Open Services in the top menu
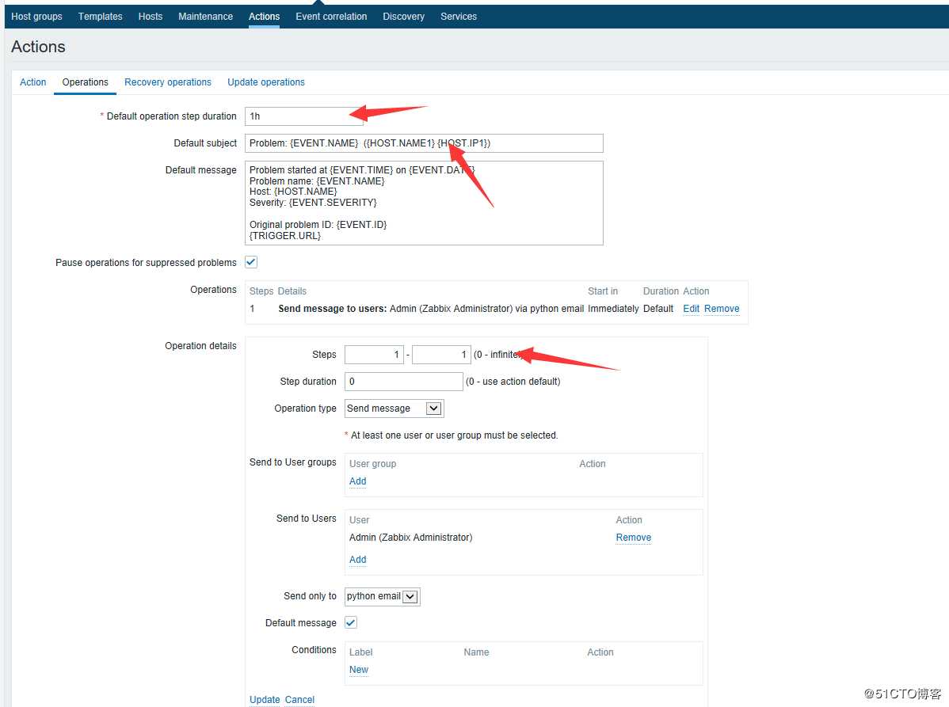949x707 pixels. [458, 17]
